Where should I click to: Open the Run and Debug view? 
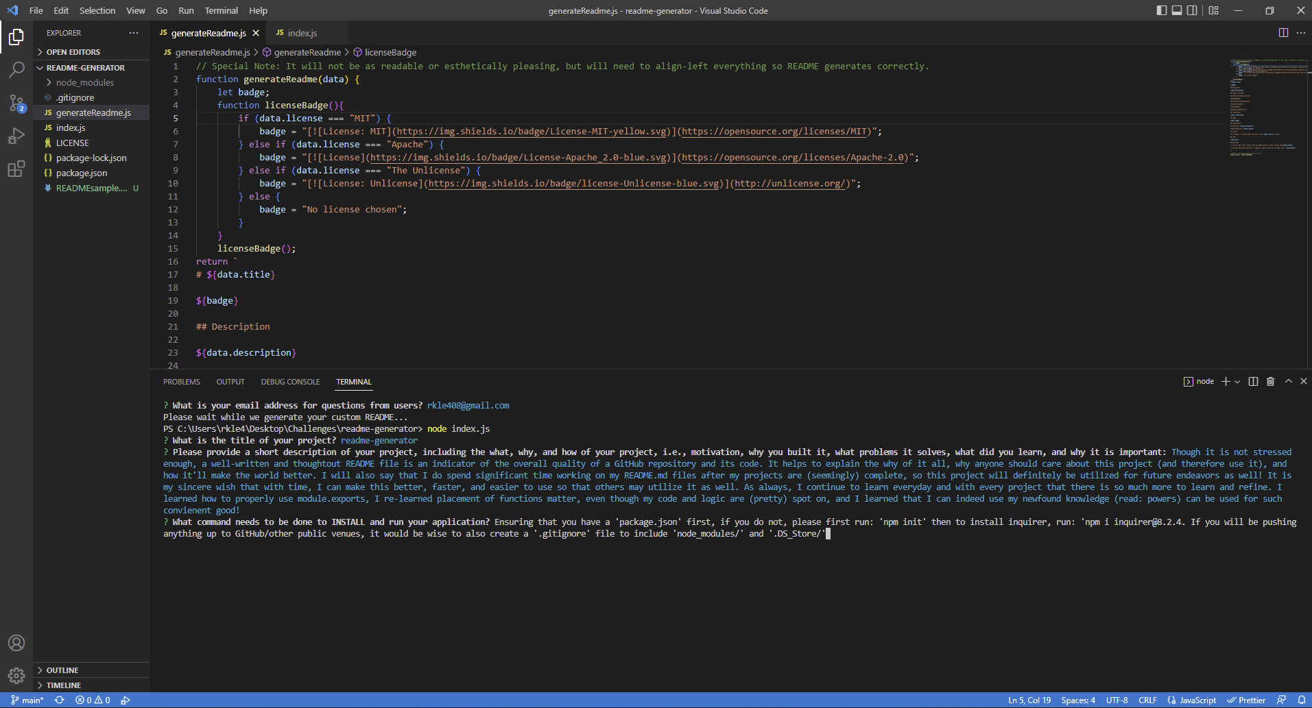[16, 136]
